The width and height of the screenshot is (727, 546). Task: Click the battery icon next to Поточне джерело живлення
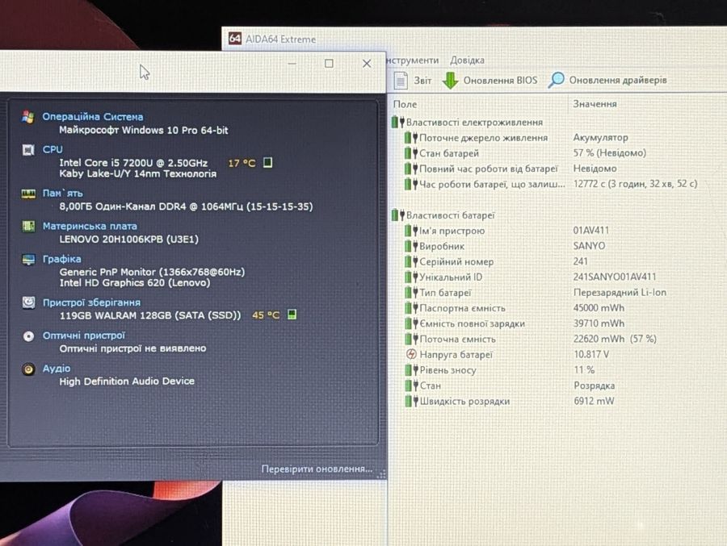click(x=411, y=138)
